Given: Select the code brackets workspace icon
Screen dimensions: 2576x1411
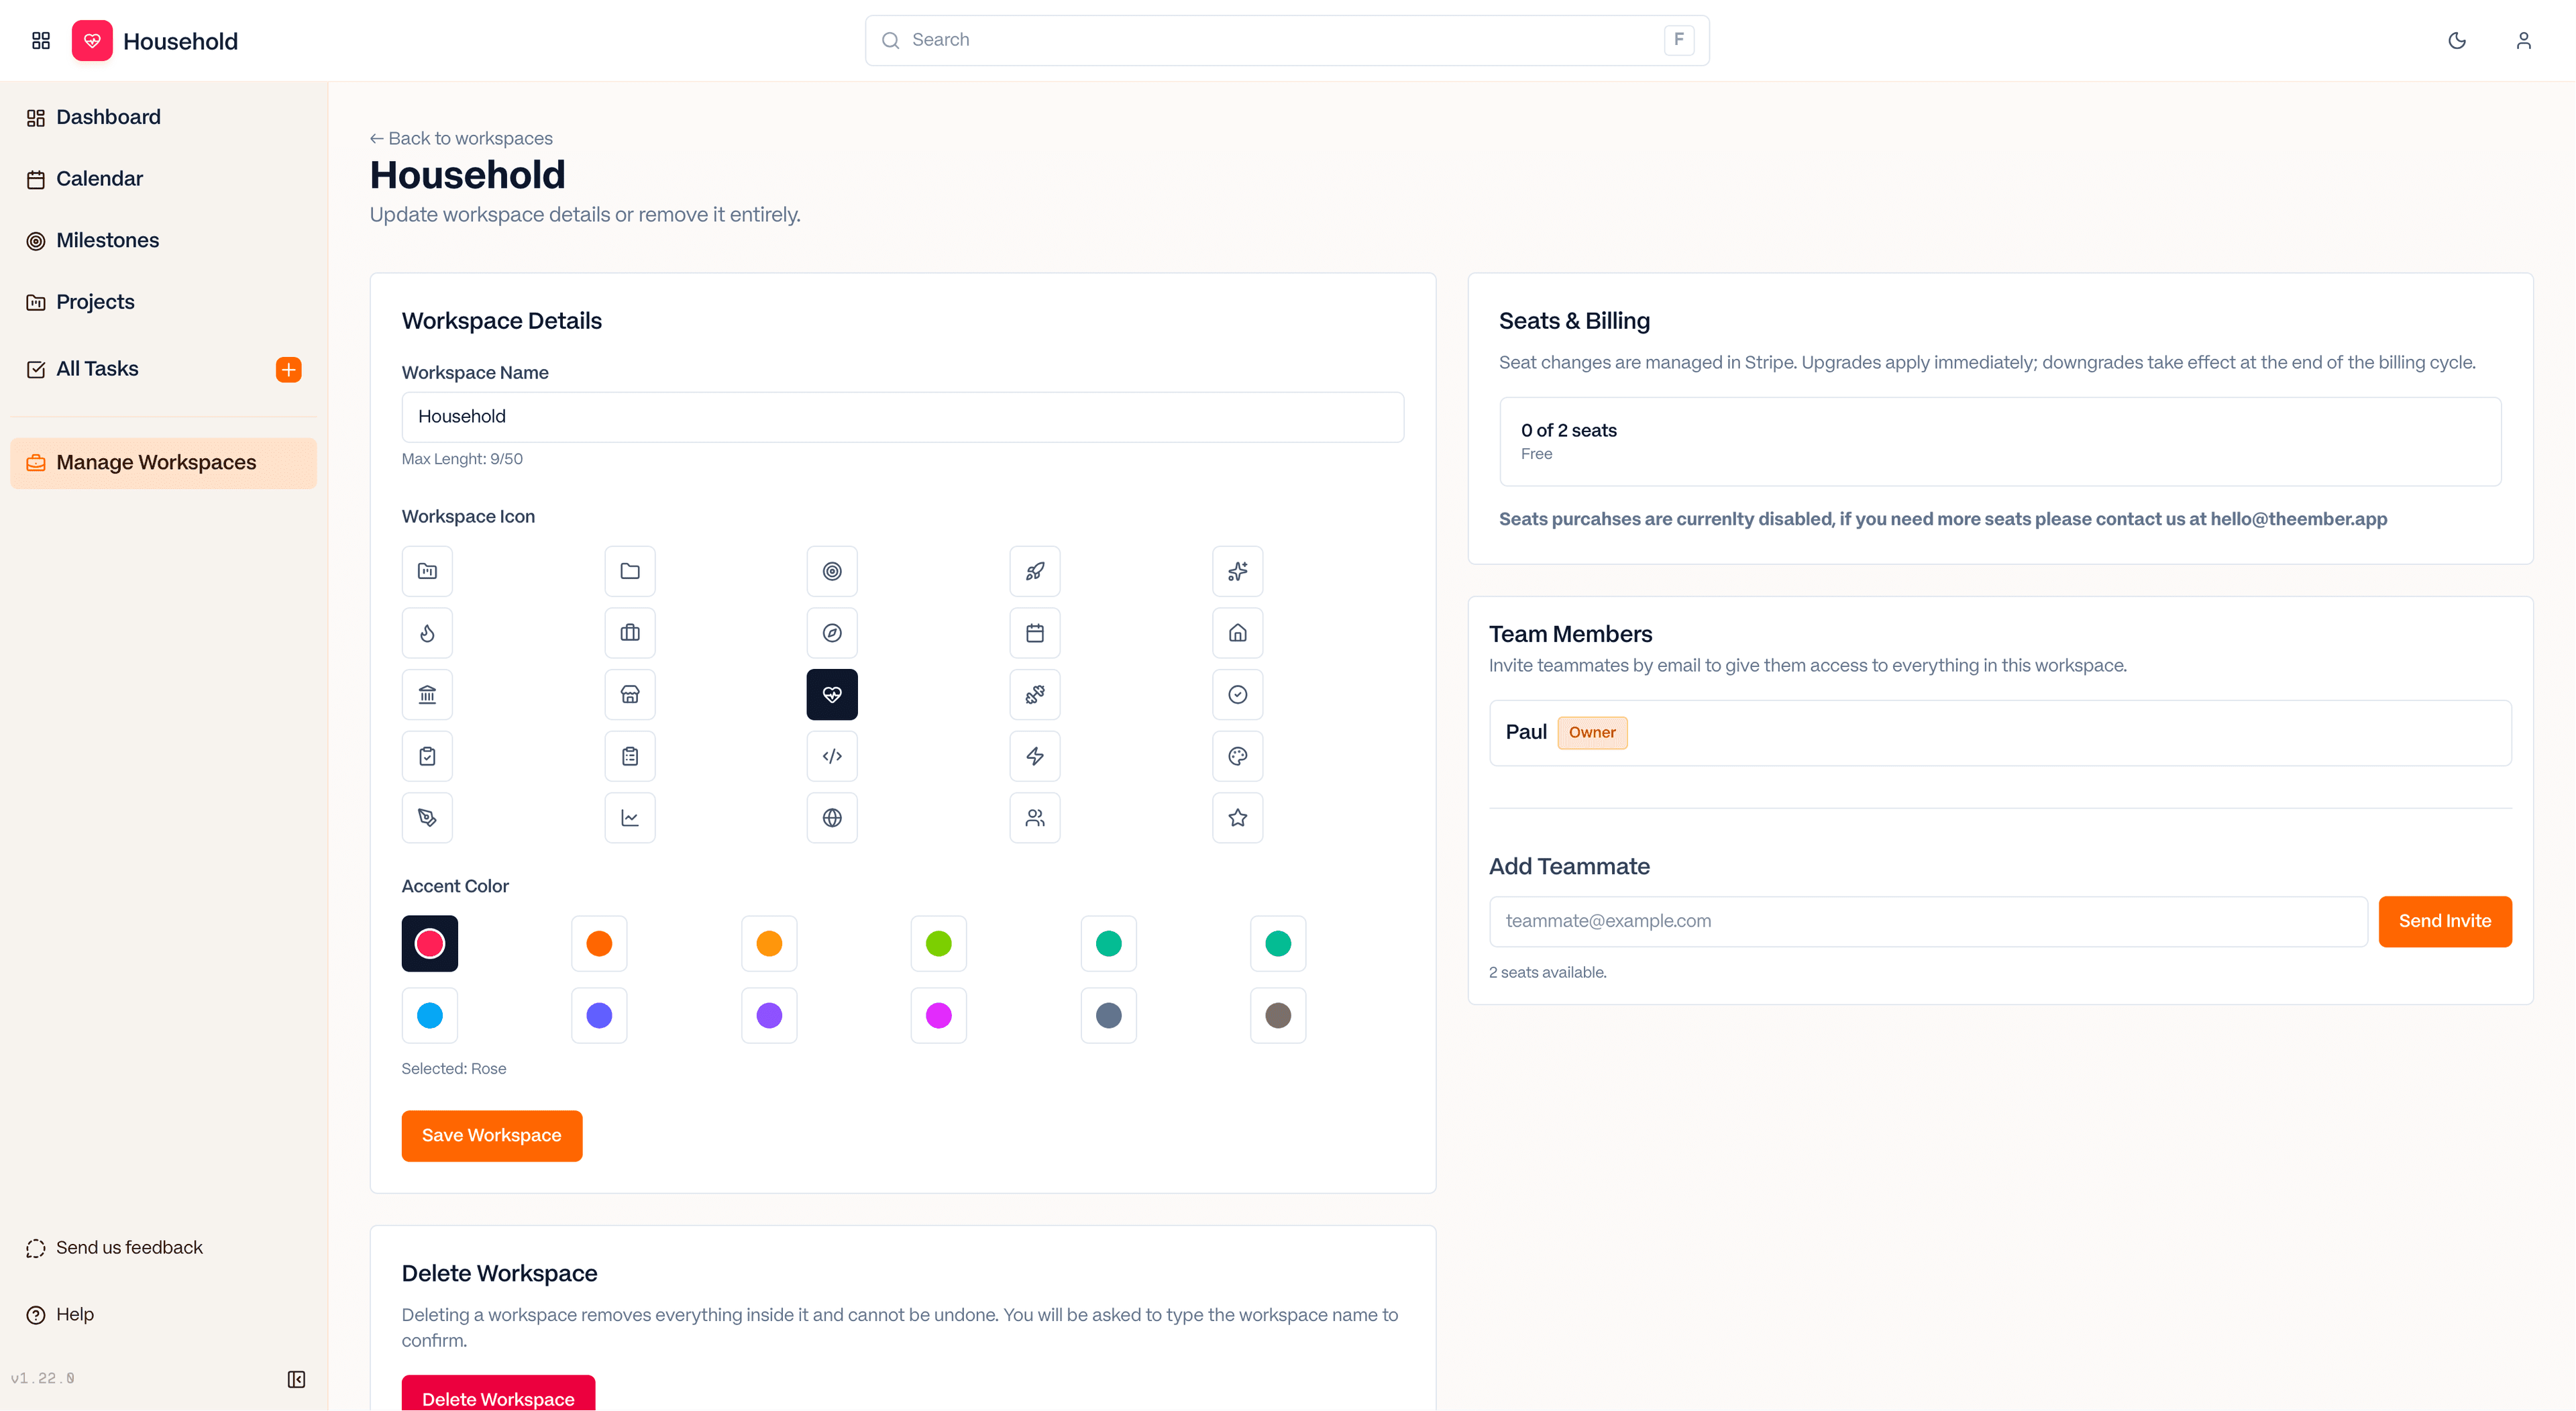Looking at the screenshot, I should (832, 756).
